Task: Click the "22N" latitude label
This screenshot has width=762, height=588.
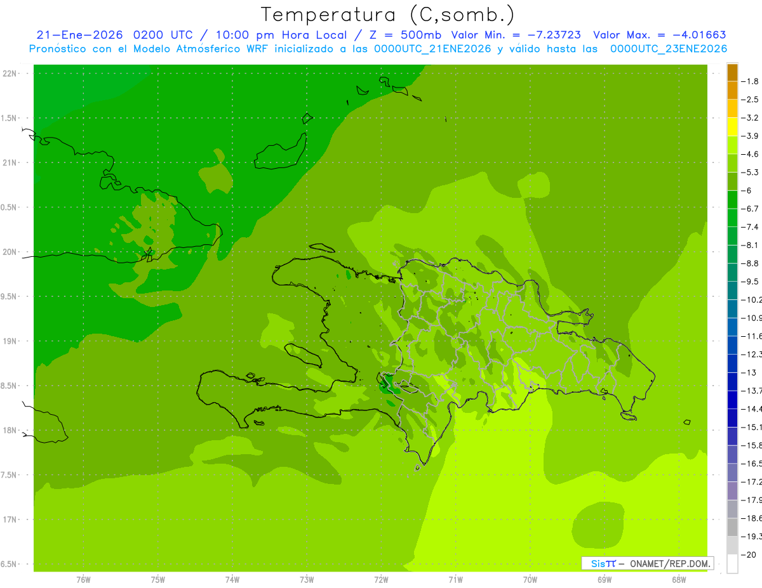Action: (x=11, y=74)
